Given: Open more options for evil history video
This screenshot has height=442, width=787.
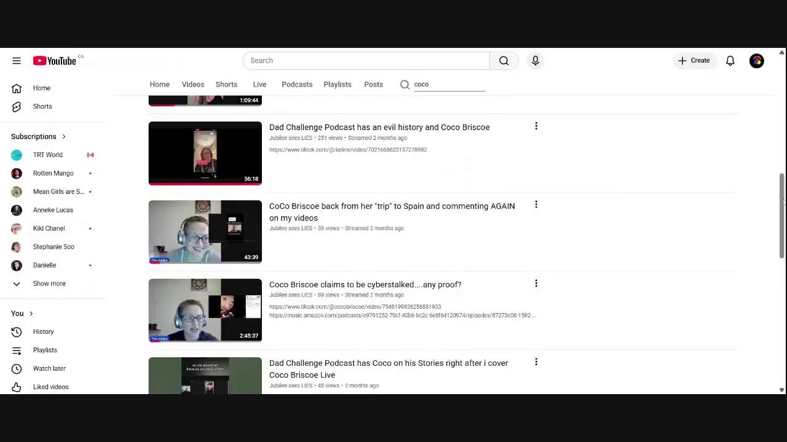Looking at the screenshot, I should pos(536,126).
